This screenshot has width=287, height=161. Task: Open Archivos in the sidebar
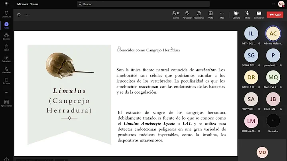(x=6, y=81)
